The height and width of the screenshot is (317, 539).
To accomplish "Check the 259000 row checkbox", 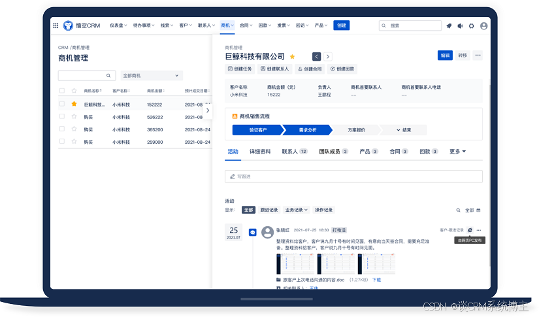I will 62,141.
